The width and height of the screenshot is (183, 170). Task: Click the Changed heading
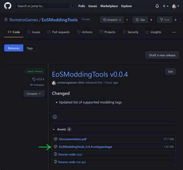[x=61, y=93]
